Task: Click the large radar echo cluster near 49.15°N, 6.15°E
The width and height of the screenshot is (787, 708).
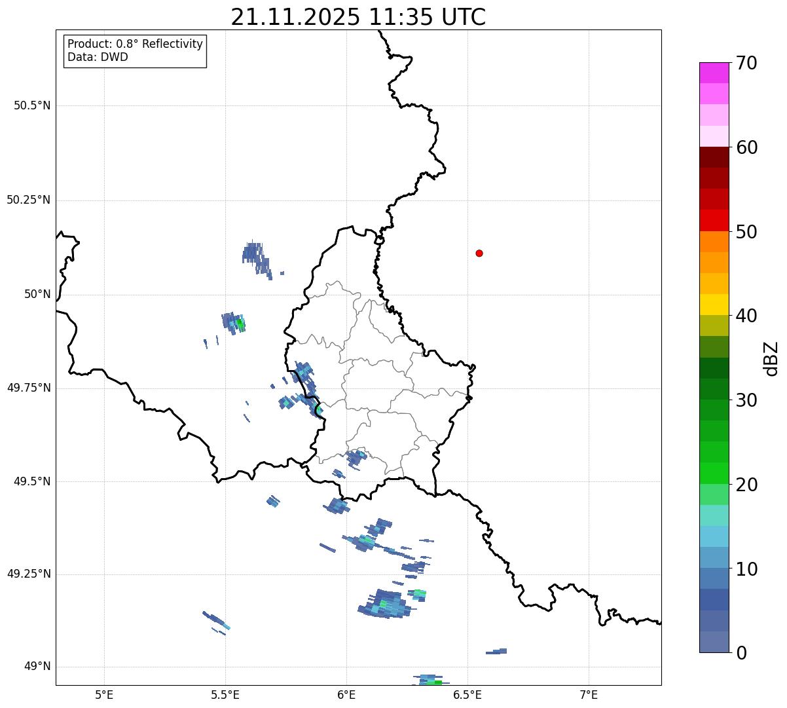Action: tap(386, 604)
